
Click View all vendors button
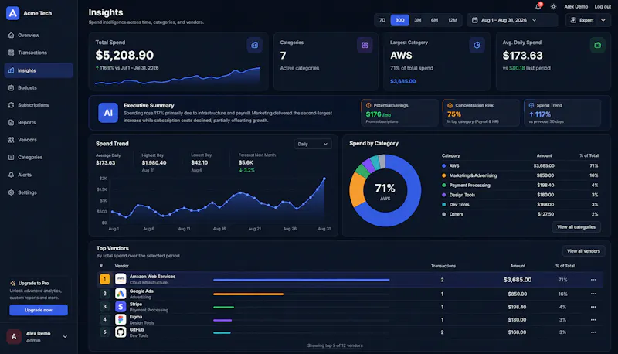pos(583,250)
